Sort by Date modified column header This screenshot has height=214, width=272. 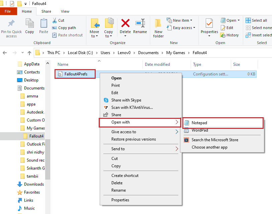point(157,64)
